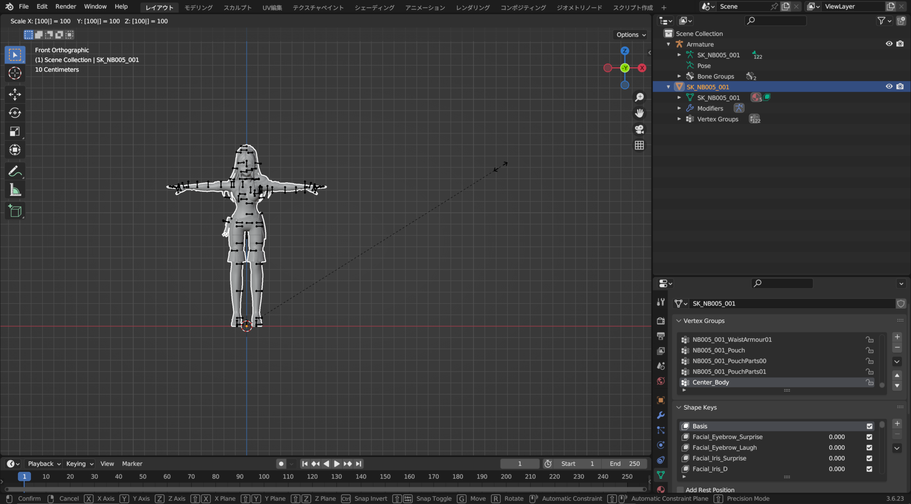Open the File menu

coord(24,7)
